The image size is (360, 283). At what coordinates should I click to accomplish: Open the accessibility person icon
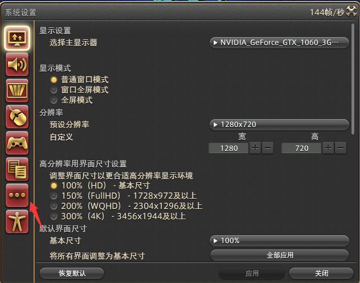tap(17, 222)
